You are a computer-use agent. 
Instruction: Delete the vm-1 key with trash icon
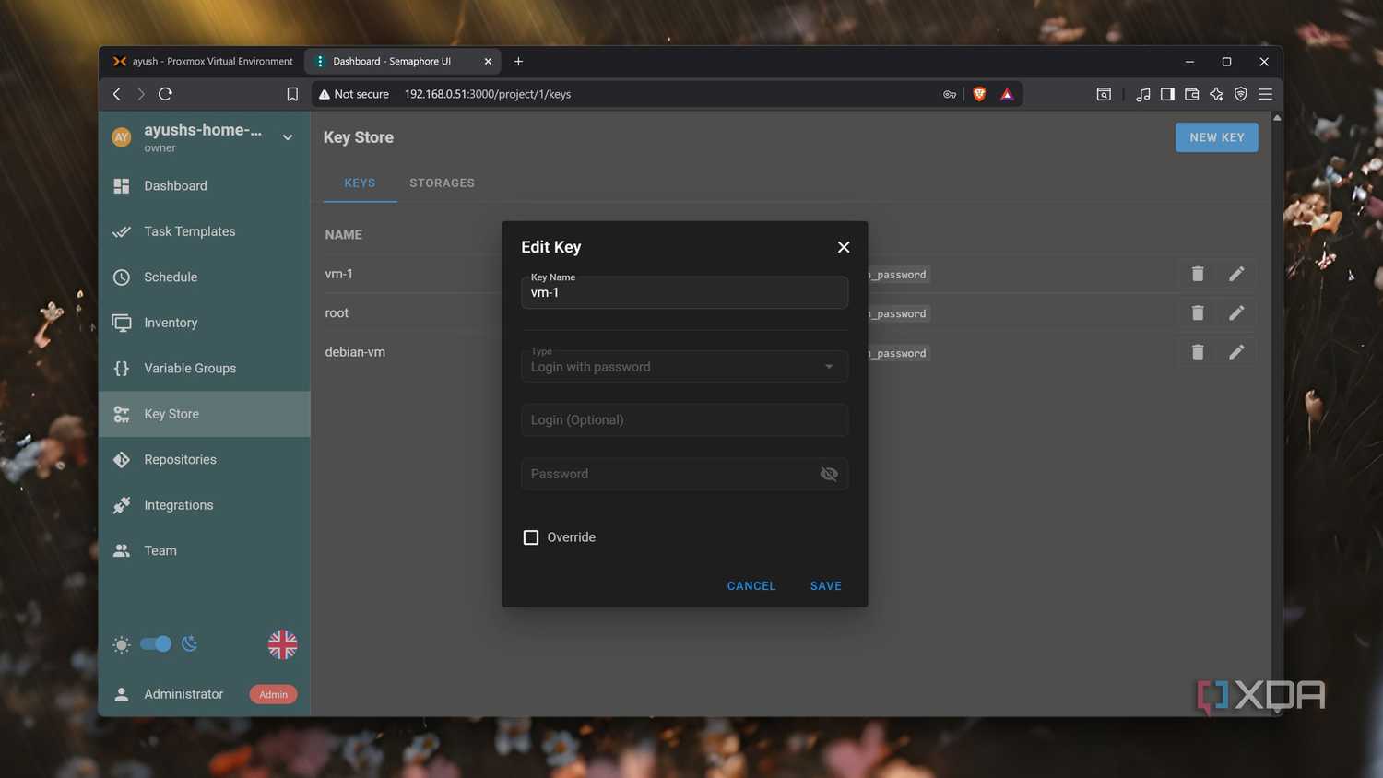pyautogui.click(x=1198, y=274)
